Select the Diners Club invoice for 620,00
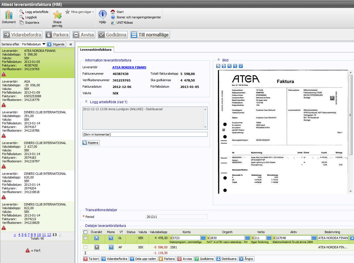This screenshot has height=263, width=354. pyautogui.click(x=37, y=186)
